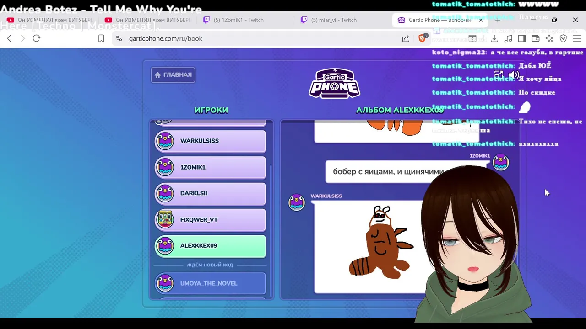This screenshot has width=586, height=329.
Task: Click 1ZOMIK1 avatar in album
Action: [500, 162]
